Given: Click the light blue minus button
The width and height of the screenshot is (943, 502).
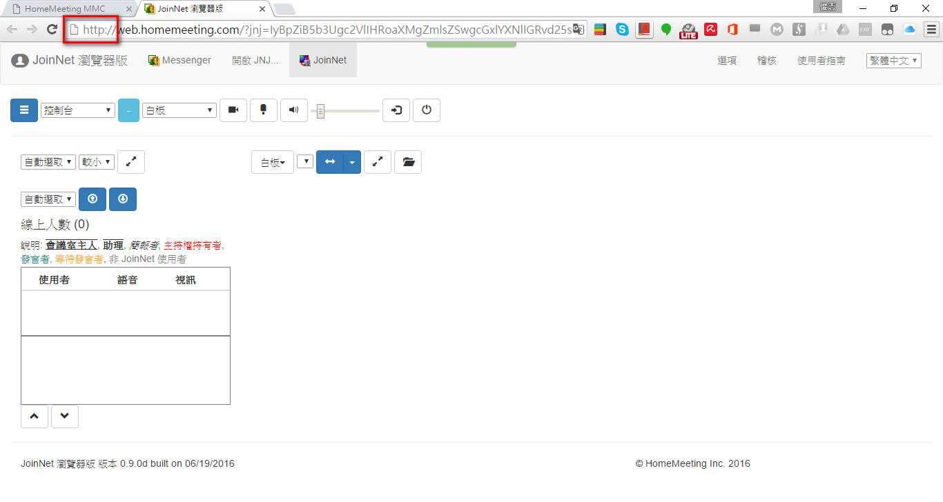Looking at the screenshot, I should point(128,110).
